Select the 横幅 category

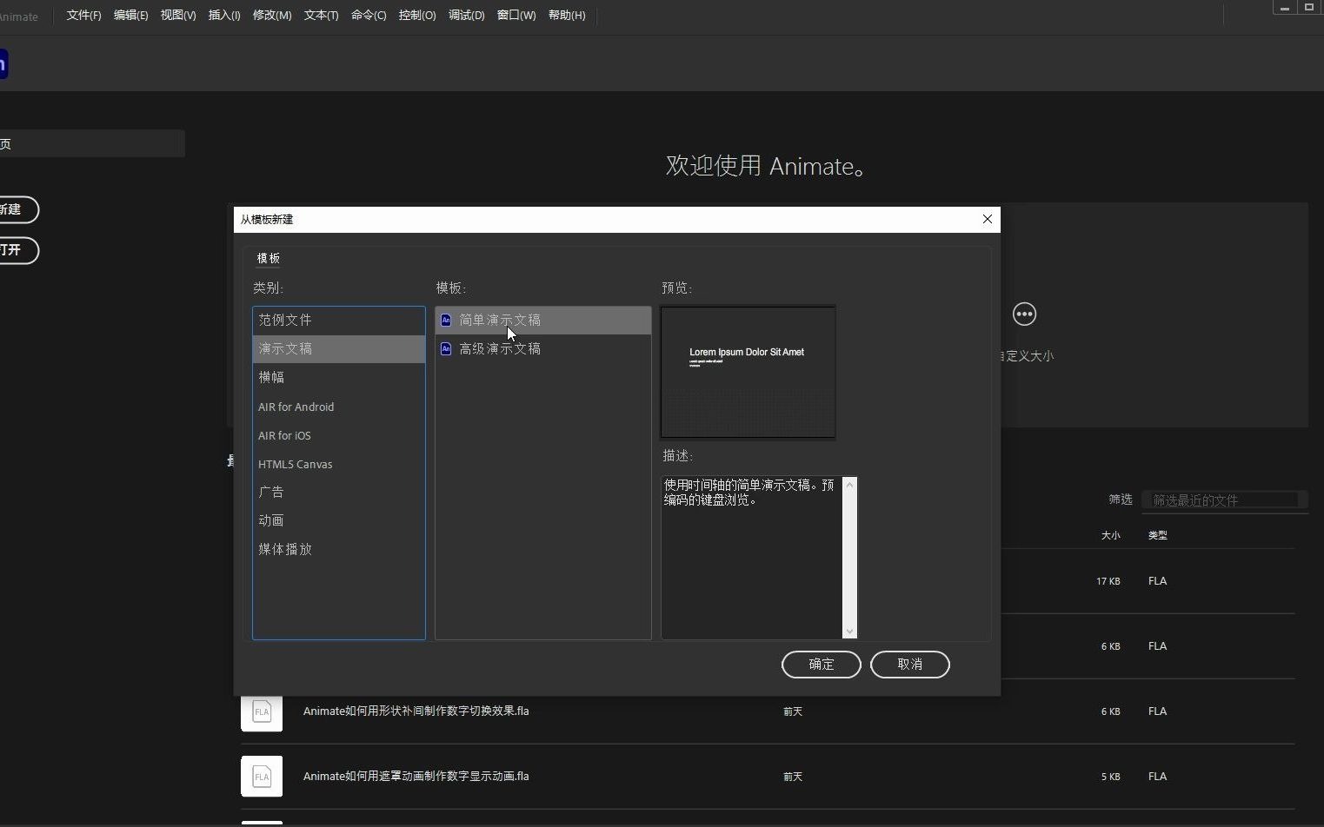pos(271,377)
